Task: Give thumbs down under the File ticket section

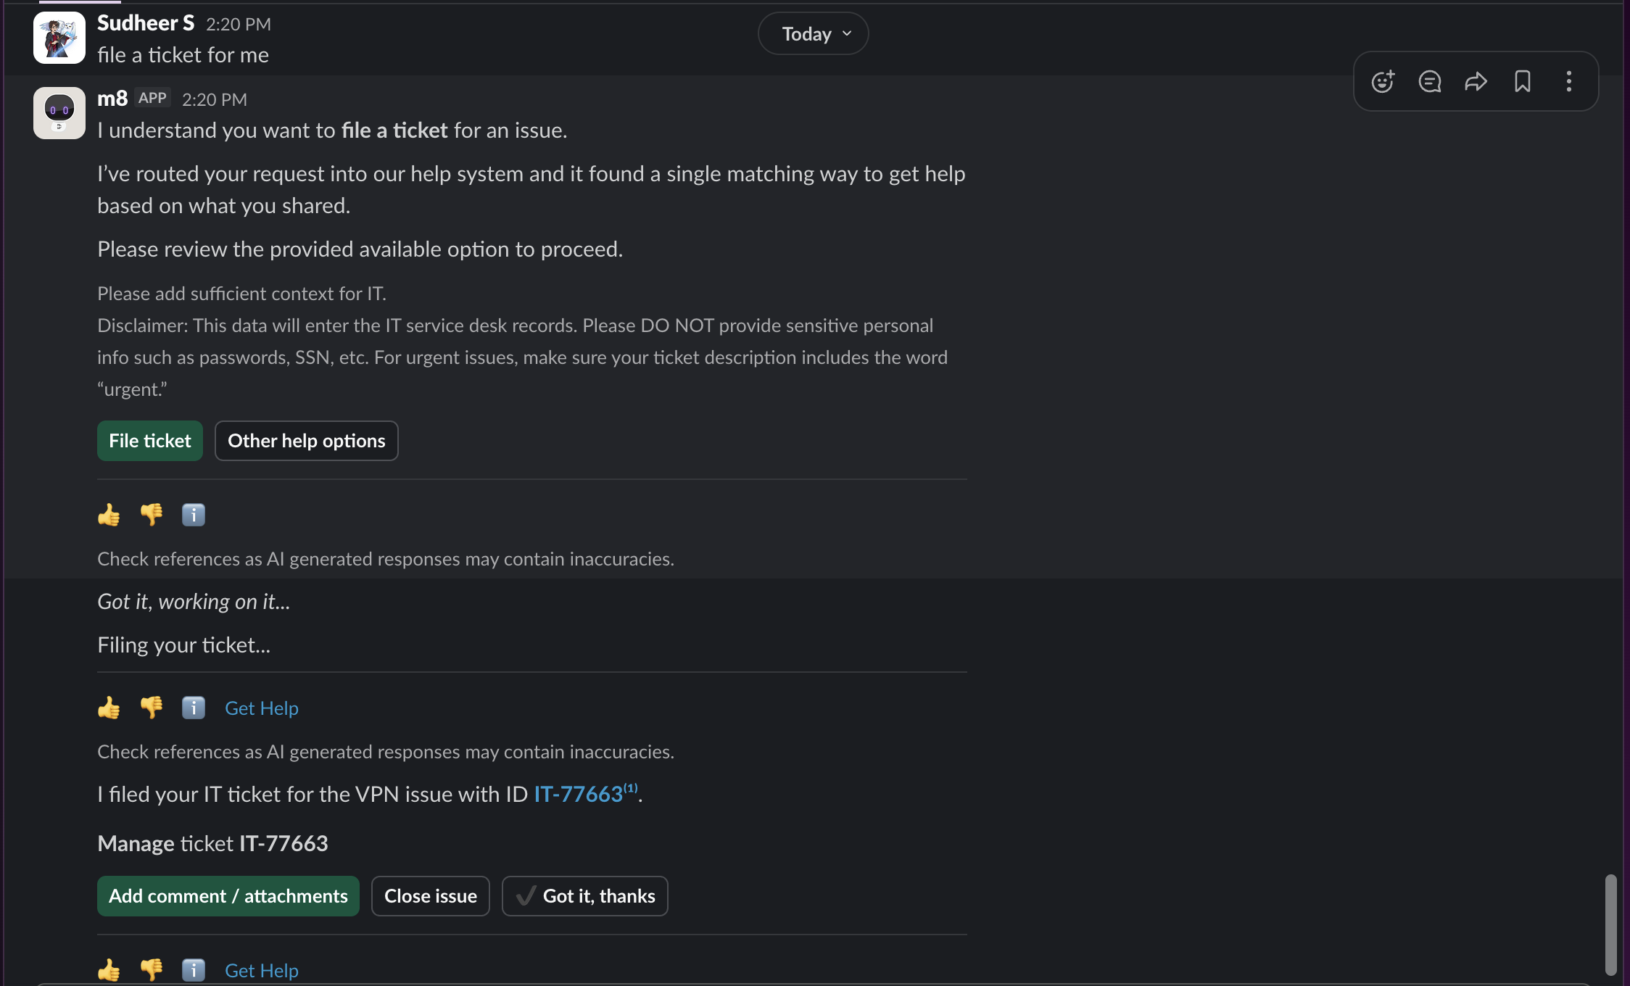Action: [x=151, y=515]
